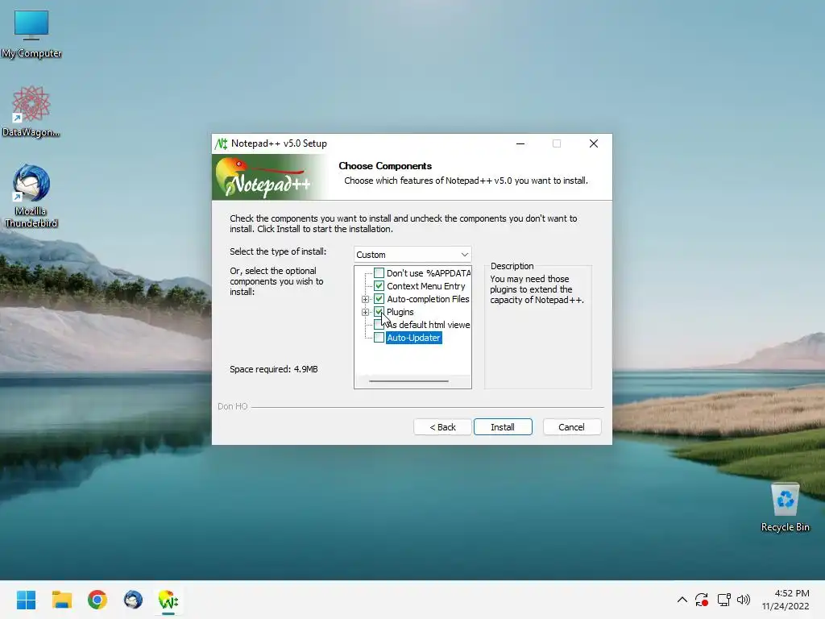Open My Computer desktop icon
The height and width of the screenshot is (619, 825).
pyautogui.click(x=31, y=34)
